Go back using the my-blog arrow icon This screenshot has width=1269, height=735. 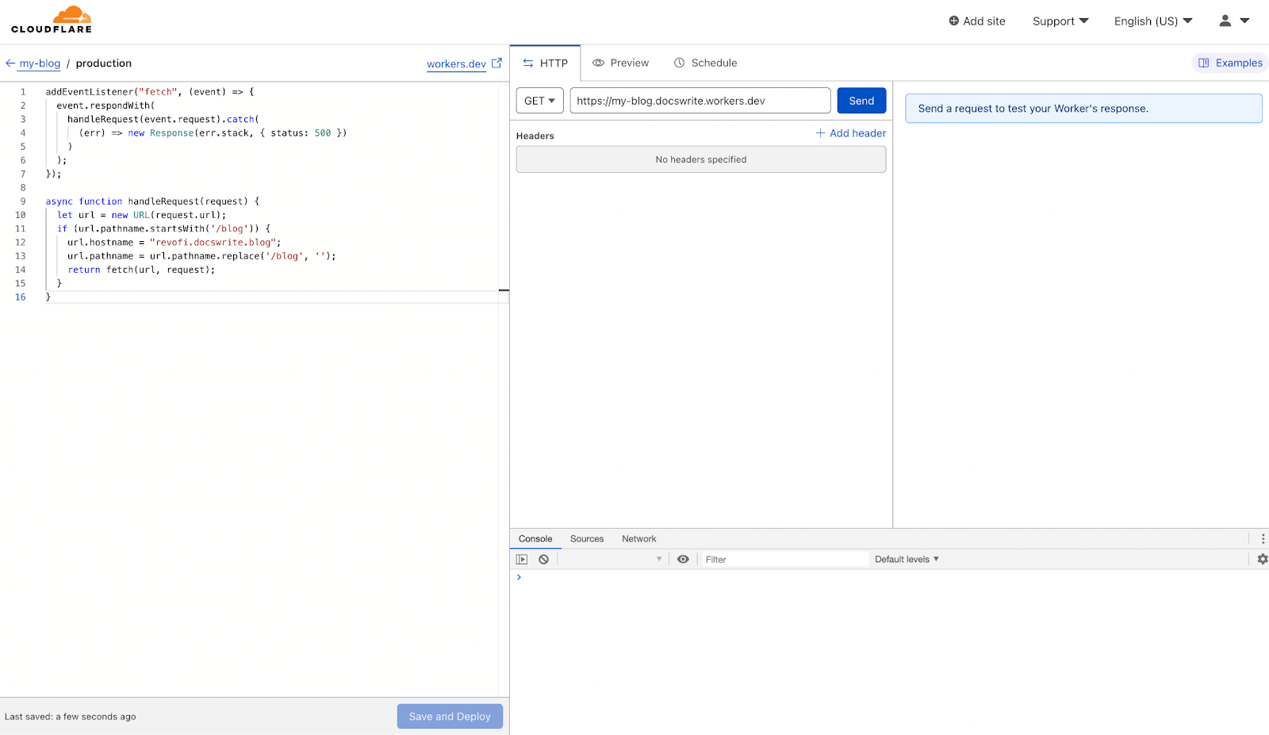(x=10, y=63)
